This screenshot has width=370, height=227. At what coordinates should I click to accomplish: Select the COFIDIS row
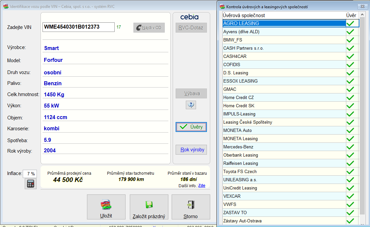coord(291,64)
